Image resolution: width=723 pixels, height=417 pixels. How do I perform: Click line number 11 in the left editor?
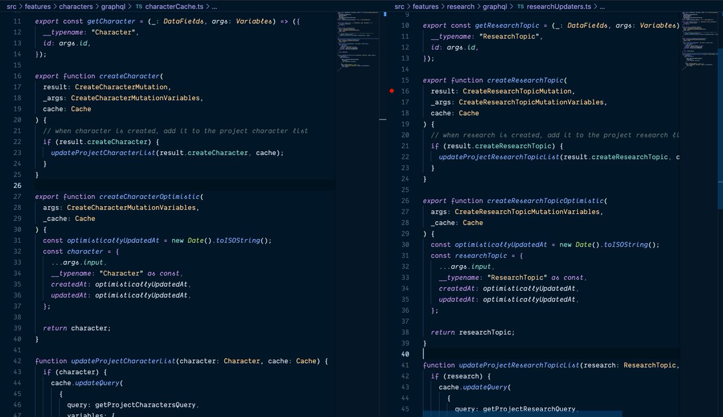[17, 21]
